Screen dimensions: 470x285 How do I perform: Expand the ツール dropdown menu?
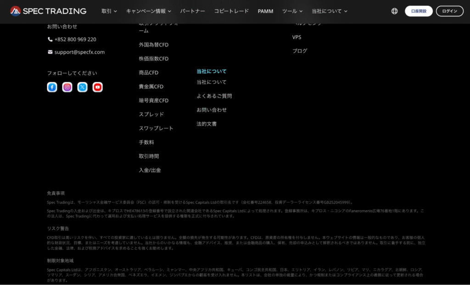[292, 11]
